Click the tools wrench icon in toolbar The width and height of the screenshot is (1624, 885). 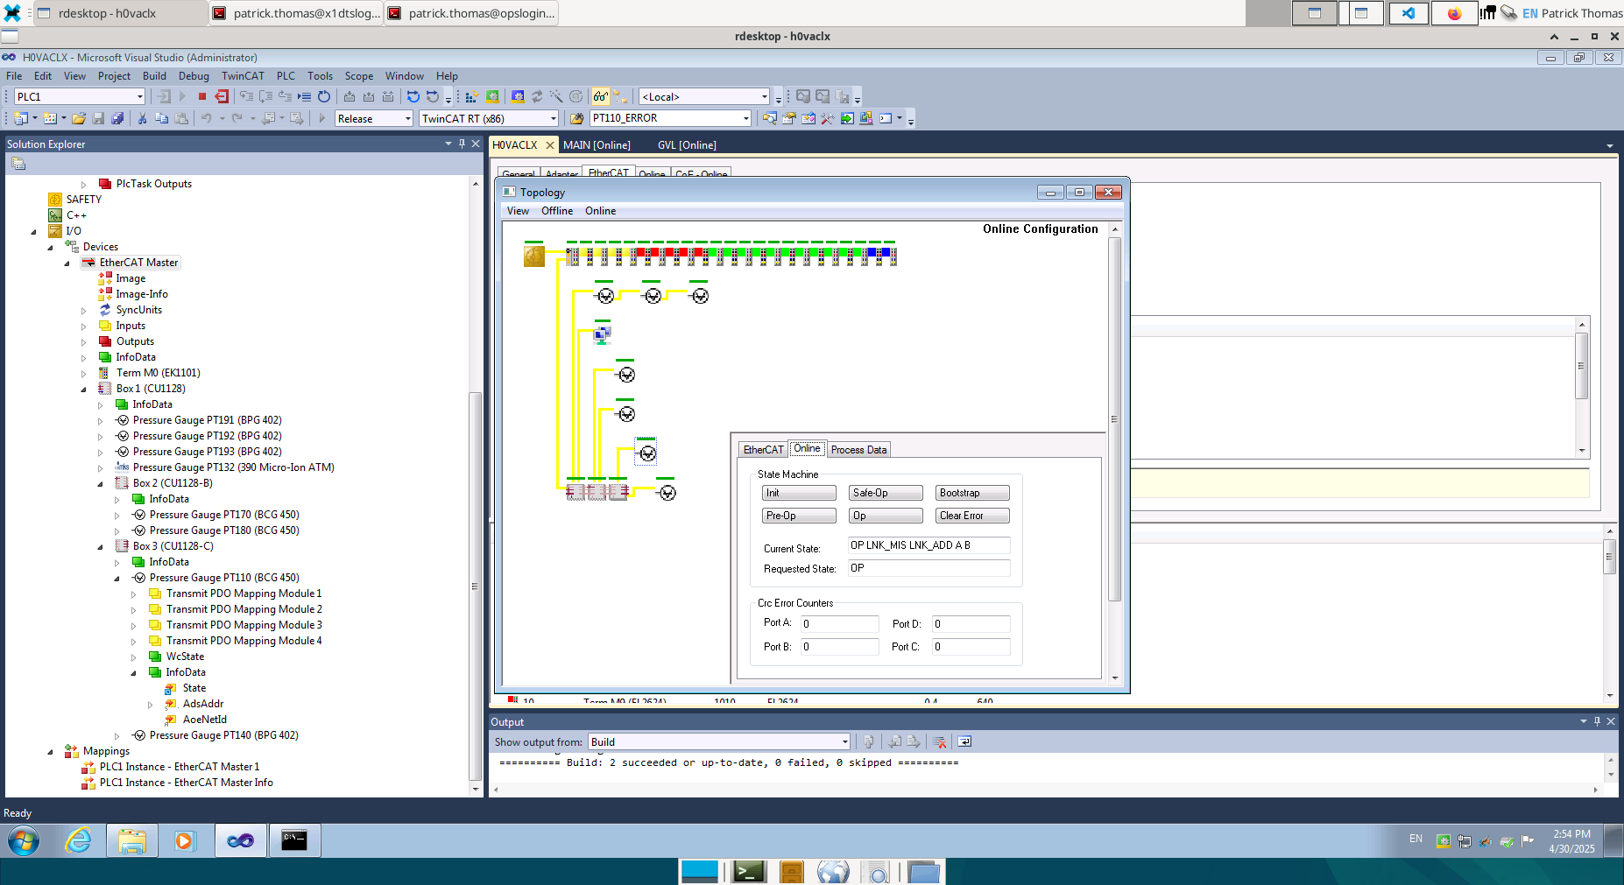coord(827,118)
